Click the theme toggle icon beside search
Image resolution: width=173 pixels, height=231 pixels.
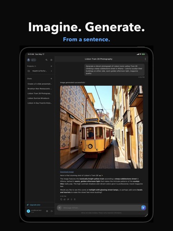(x=51, y=60)
